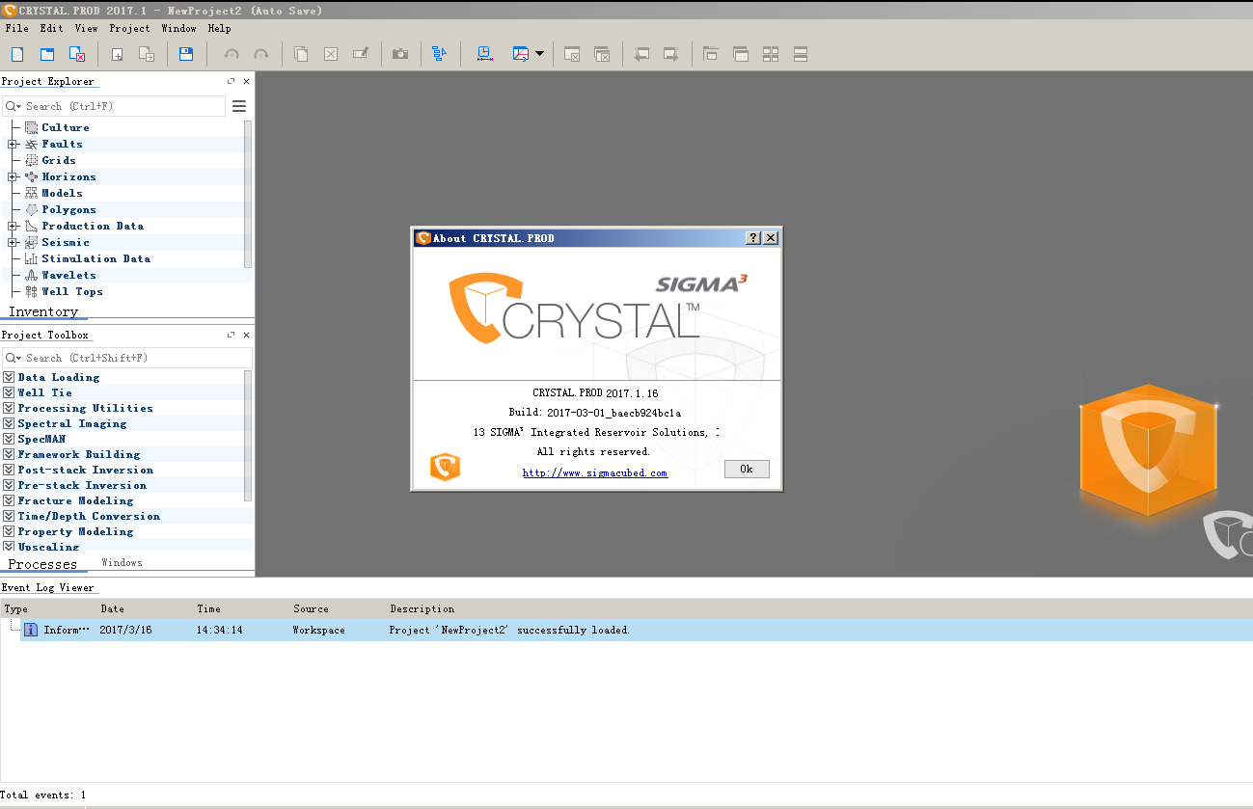The image size is (1253, 809).
Task: Click the information icon in the event log row
Action: click(x=31, y=630)
